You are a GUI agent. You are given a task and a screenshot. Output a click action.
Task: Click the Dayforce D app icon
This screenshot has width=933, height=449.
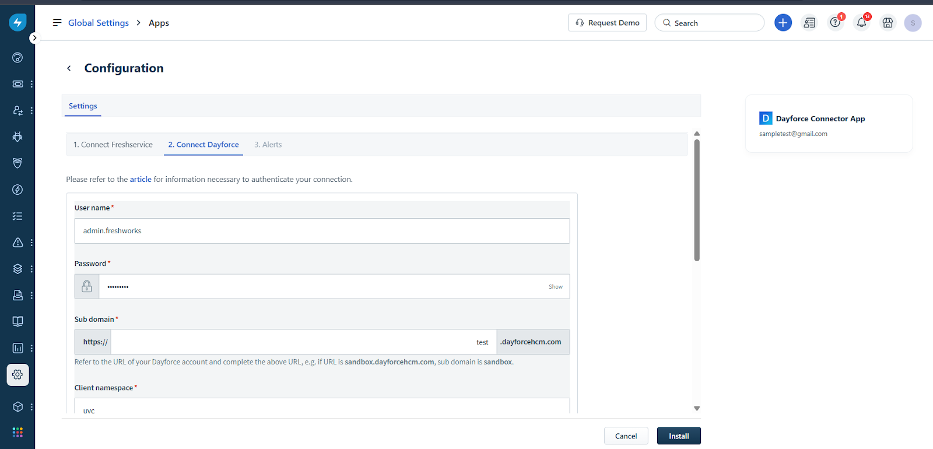pyautogui.click(x=766, y=118)
